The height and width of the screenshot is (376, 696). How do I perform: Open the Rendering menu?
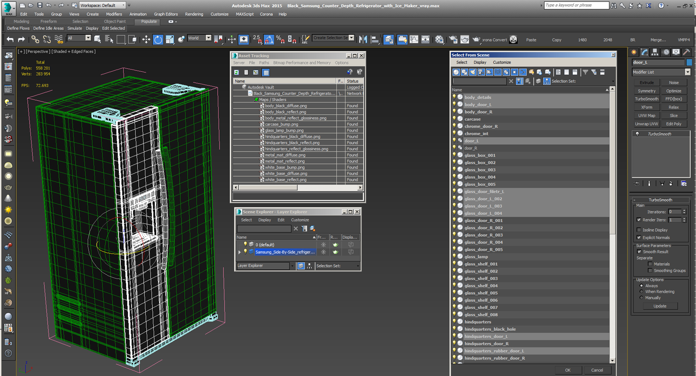pos(194,14)
